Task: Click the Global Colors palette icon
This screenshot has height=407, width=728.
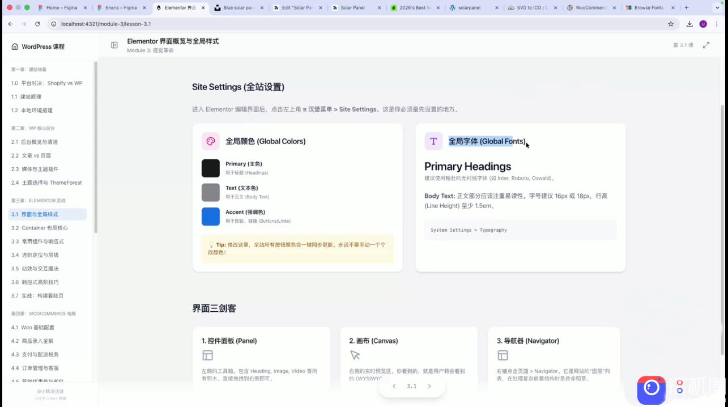Action: (x=211, y=141)
